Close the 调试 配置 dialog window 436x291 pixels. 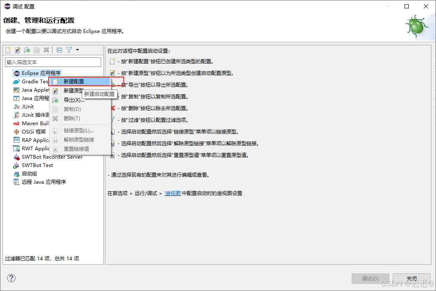(x=426, y=6)
